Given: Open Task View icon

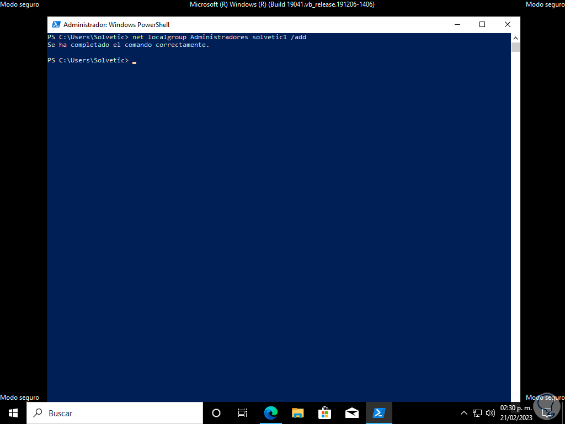Looking at the screenshot, I should point(243,413).
